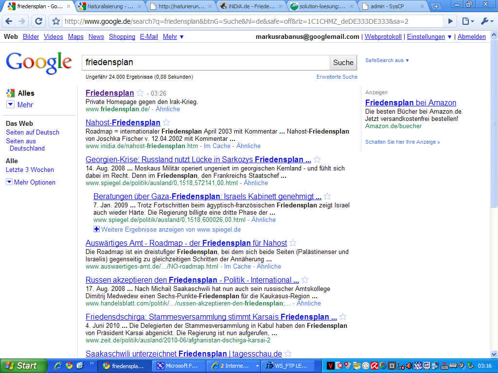Open the Webprotokoll link
The height and width of the screenshot is (373, 498).
tap(383, 37)
